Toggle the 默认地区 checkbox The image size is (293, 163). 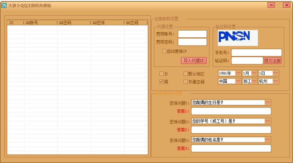185,74
